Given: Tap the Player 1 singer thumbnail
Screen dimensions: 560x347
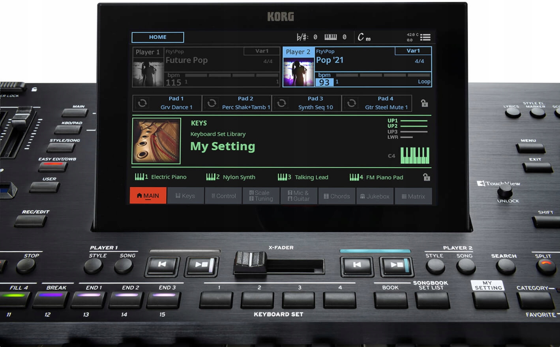Looking at the screenshot, I should point(148,72).
